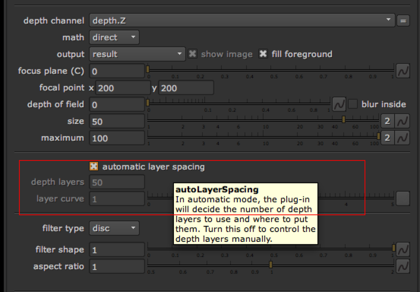
Task: Click the size slider track
Action: [x=263, y=120]
